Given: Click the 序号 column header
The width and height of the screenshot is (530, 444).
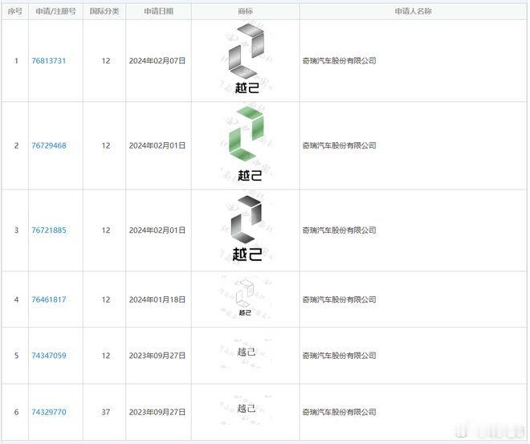Looking at the screenshot, I should [15, 11].
